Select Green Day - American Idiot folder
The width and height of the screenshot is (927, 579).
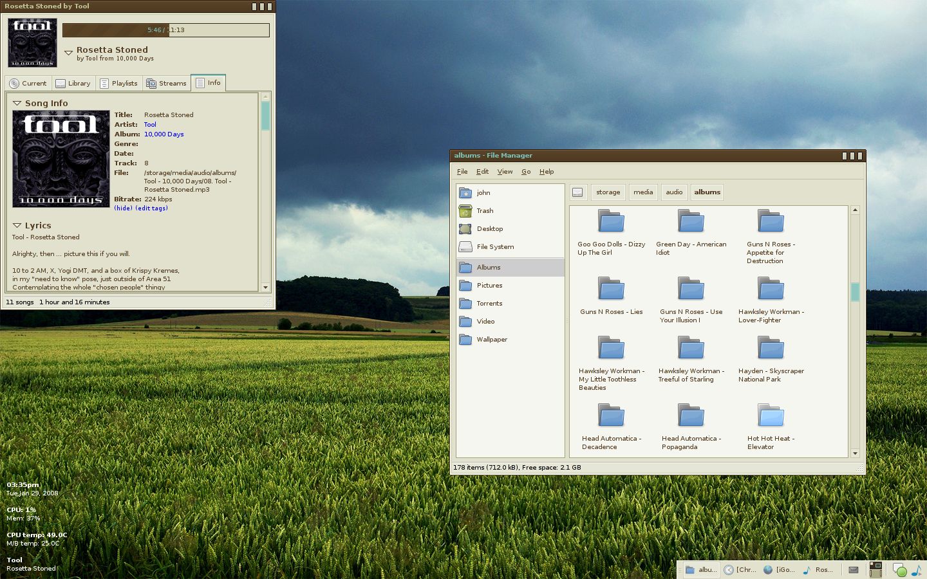tap(691, 233)
